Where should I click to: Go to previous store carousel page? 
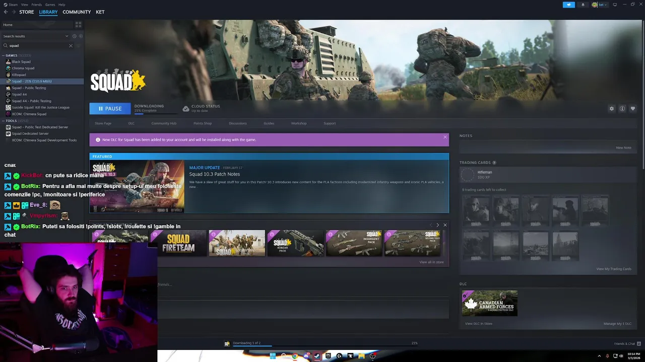tap(431, 225)
